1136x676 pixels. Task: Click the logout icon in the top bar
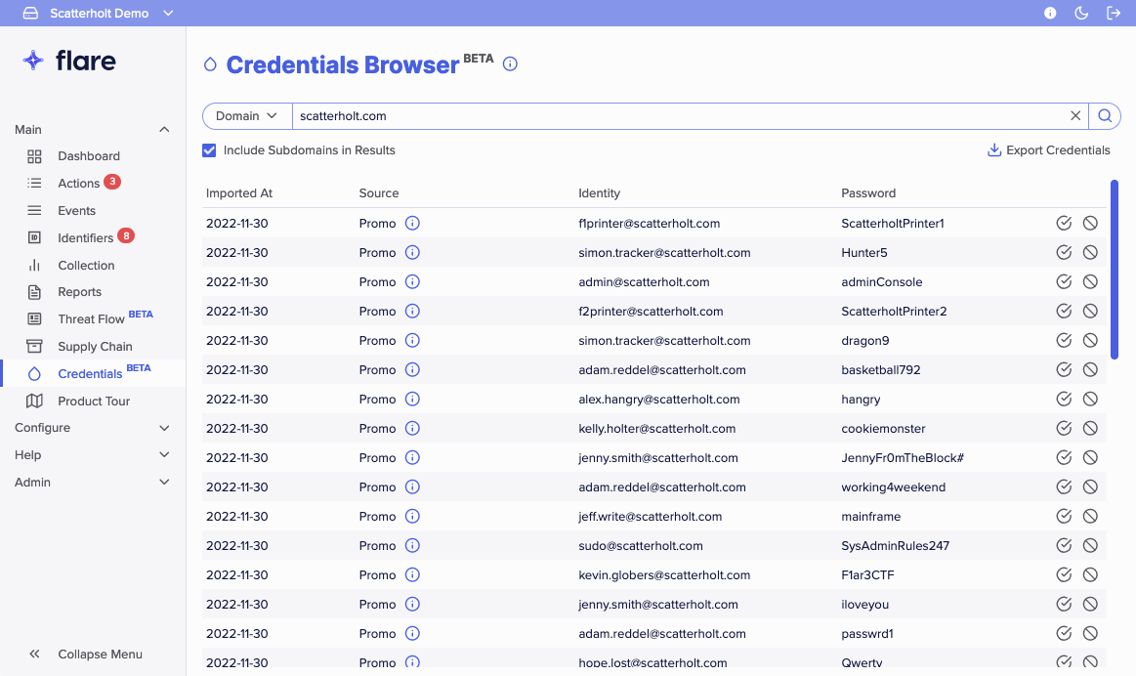point(1114,13)
